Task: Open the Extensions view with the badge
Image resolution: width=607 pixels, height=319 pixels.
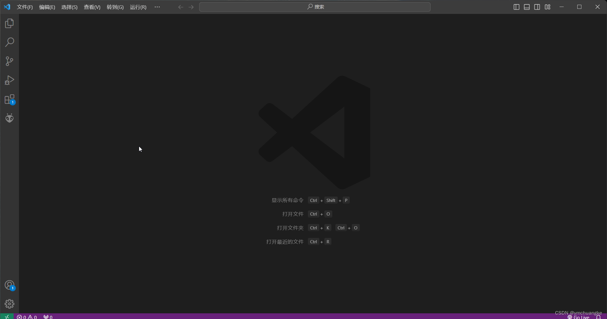Action: click(x=9, y=99)
